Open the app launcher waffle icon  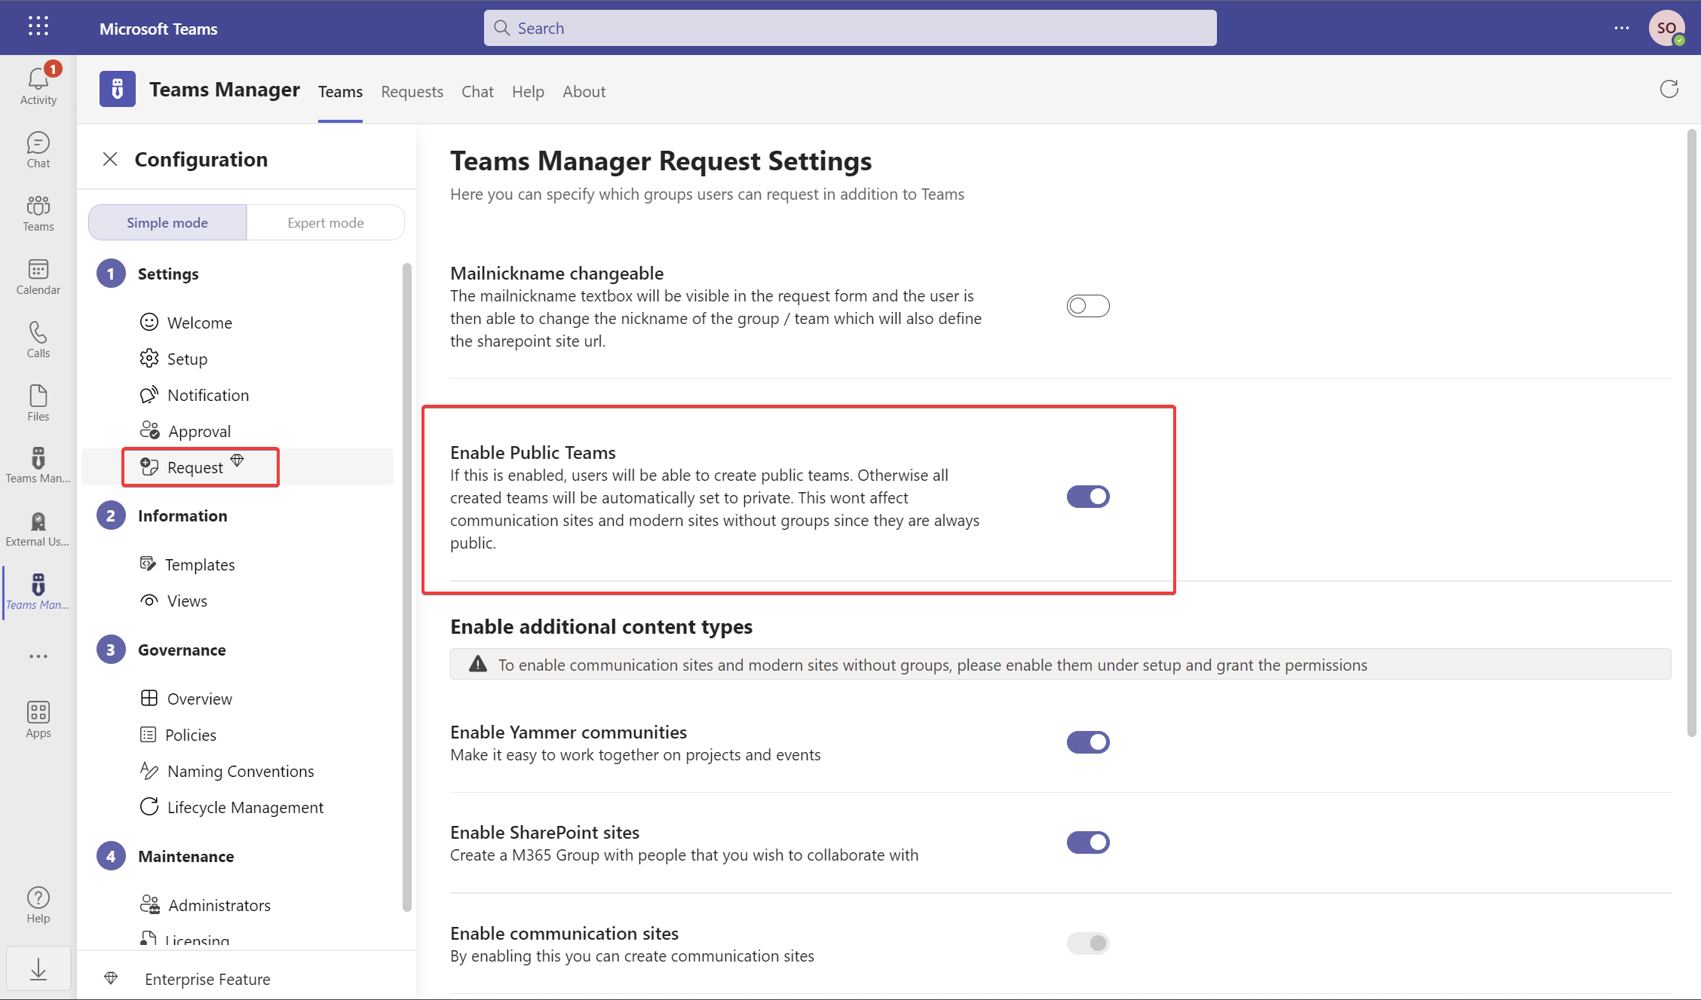pyautogui.click(x=38, y=27)
